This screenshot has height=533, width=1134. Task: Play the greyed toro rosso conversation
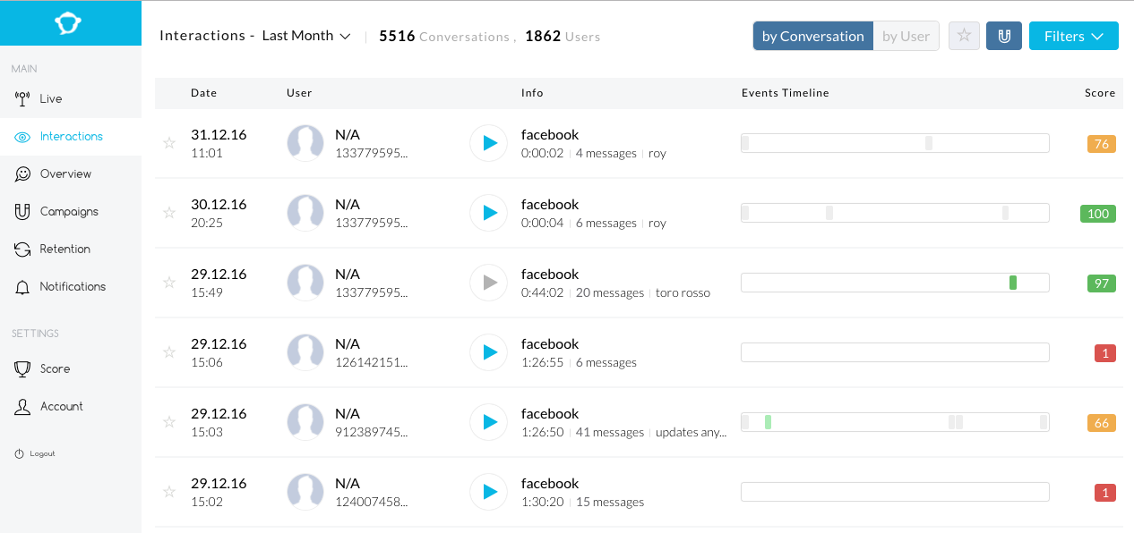click(489, 283)
